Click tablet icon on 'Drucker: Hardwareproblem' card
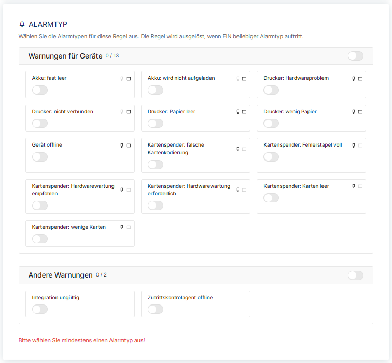 point(360,79)
